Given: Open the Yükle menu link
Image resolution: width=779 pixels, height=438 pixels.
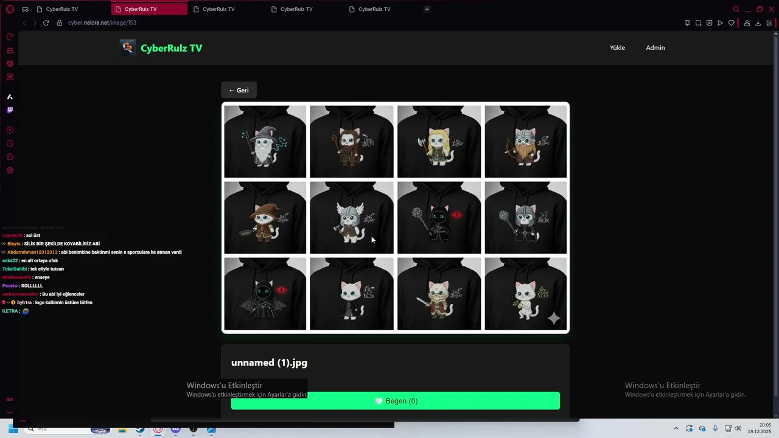Looking at the screenshot, I should tap(617, 47).
